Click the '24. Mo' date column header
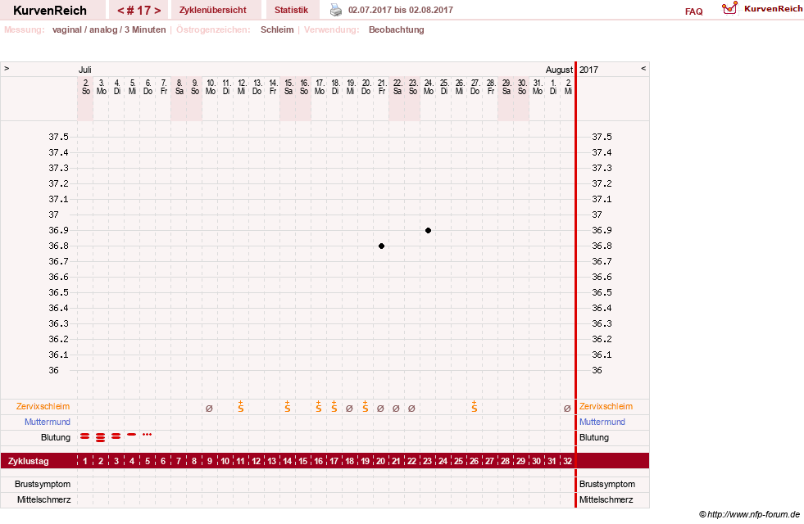The image size is (804, 524). [429, 87]
